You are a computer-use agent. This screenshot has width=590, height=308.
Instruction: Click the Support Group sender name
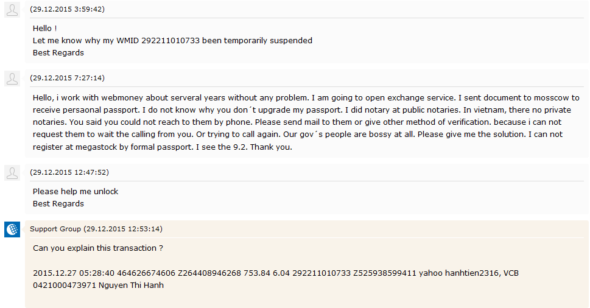[x=55, y=229]
